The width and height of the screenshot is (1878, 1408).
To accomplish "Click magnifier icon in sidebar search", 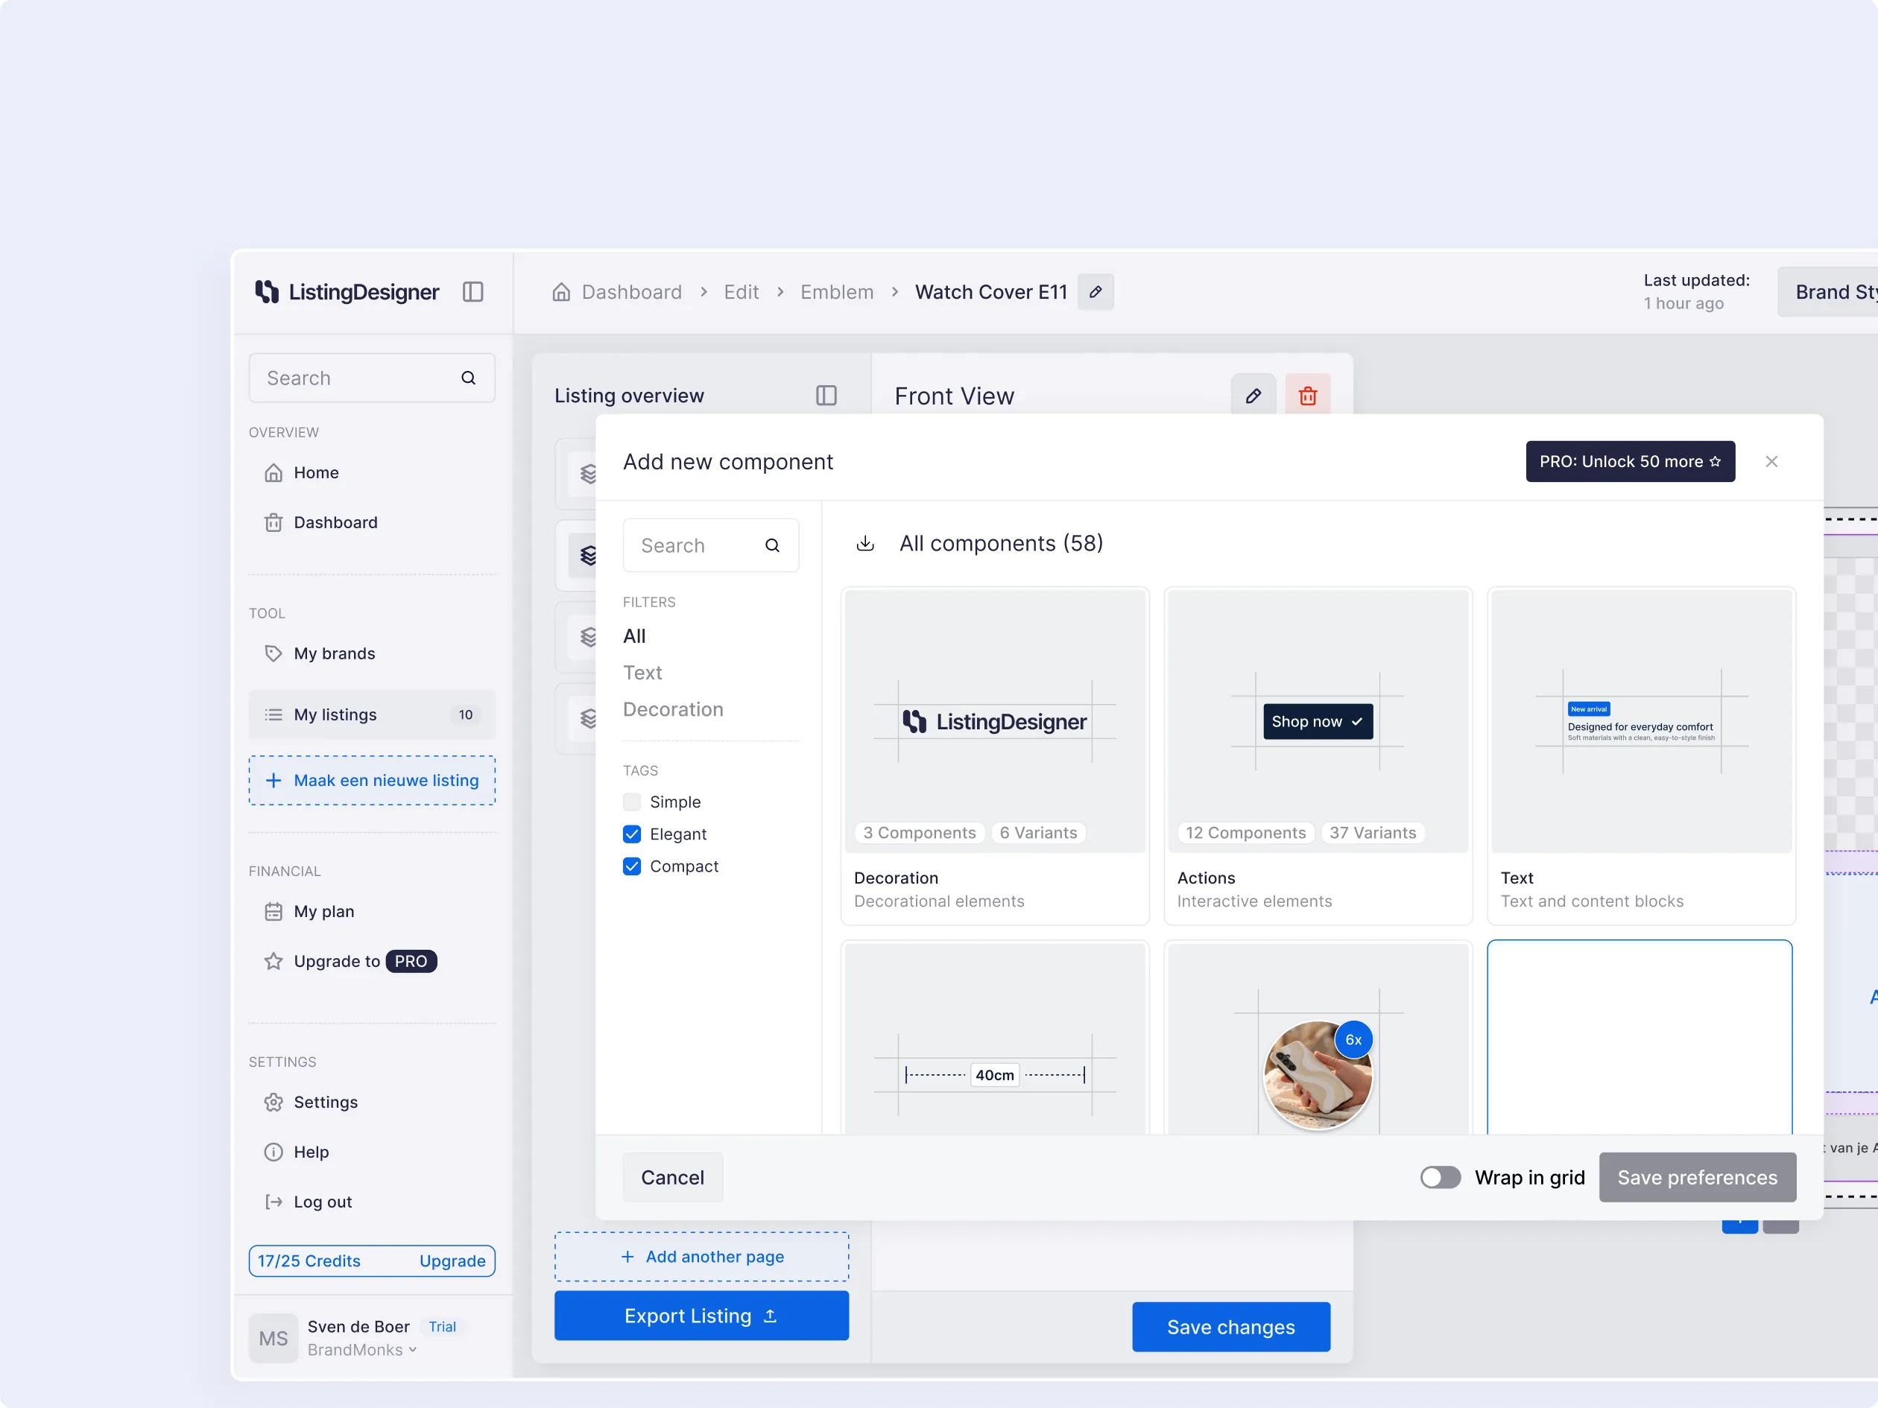I will pos(468,378).
